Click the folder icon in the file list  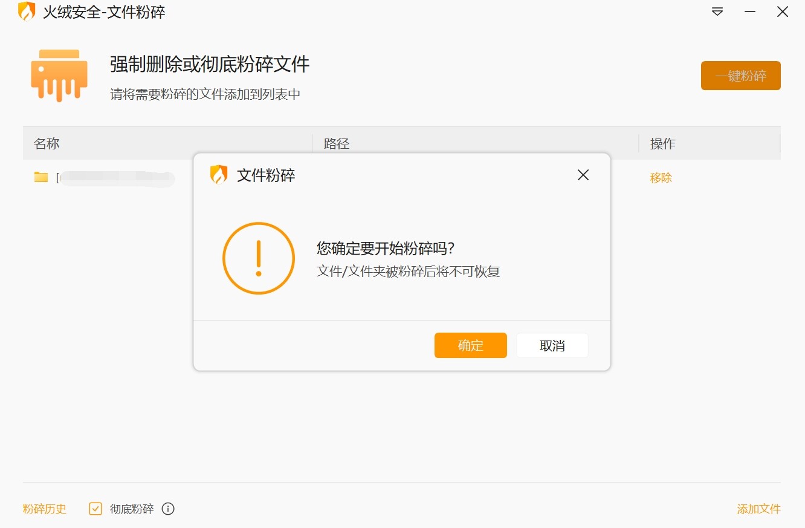pos(41,177)
